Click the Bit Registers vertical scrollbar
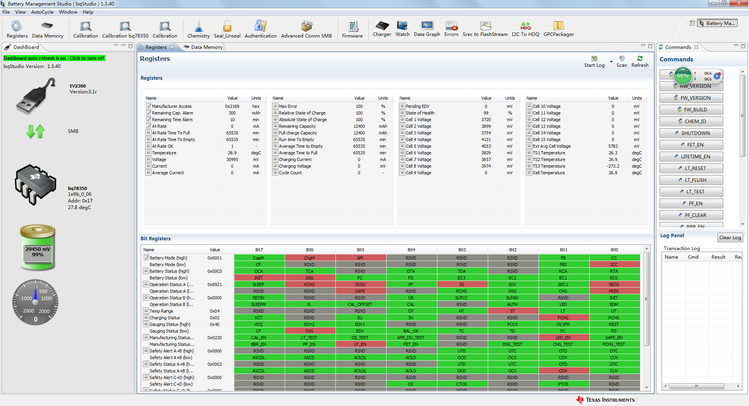Image resolution: width=749 pixels, height=406 pixels. pyautogui.click(x=646, y=299)
